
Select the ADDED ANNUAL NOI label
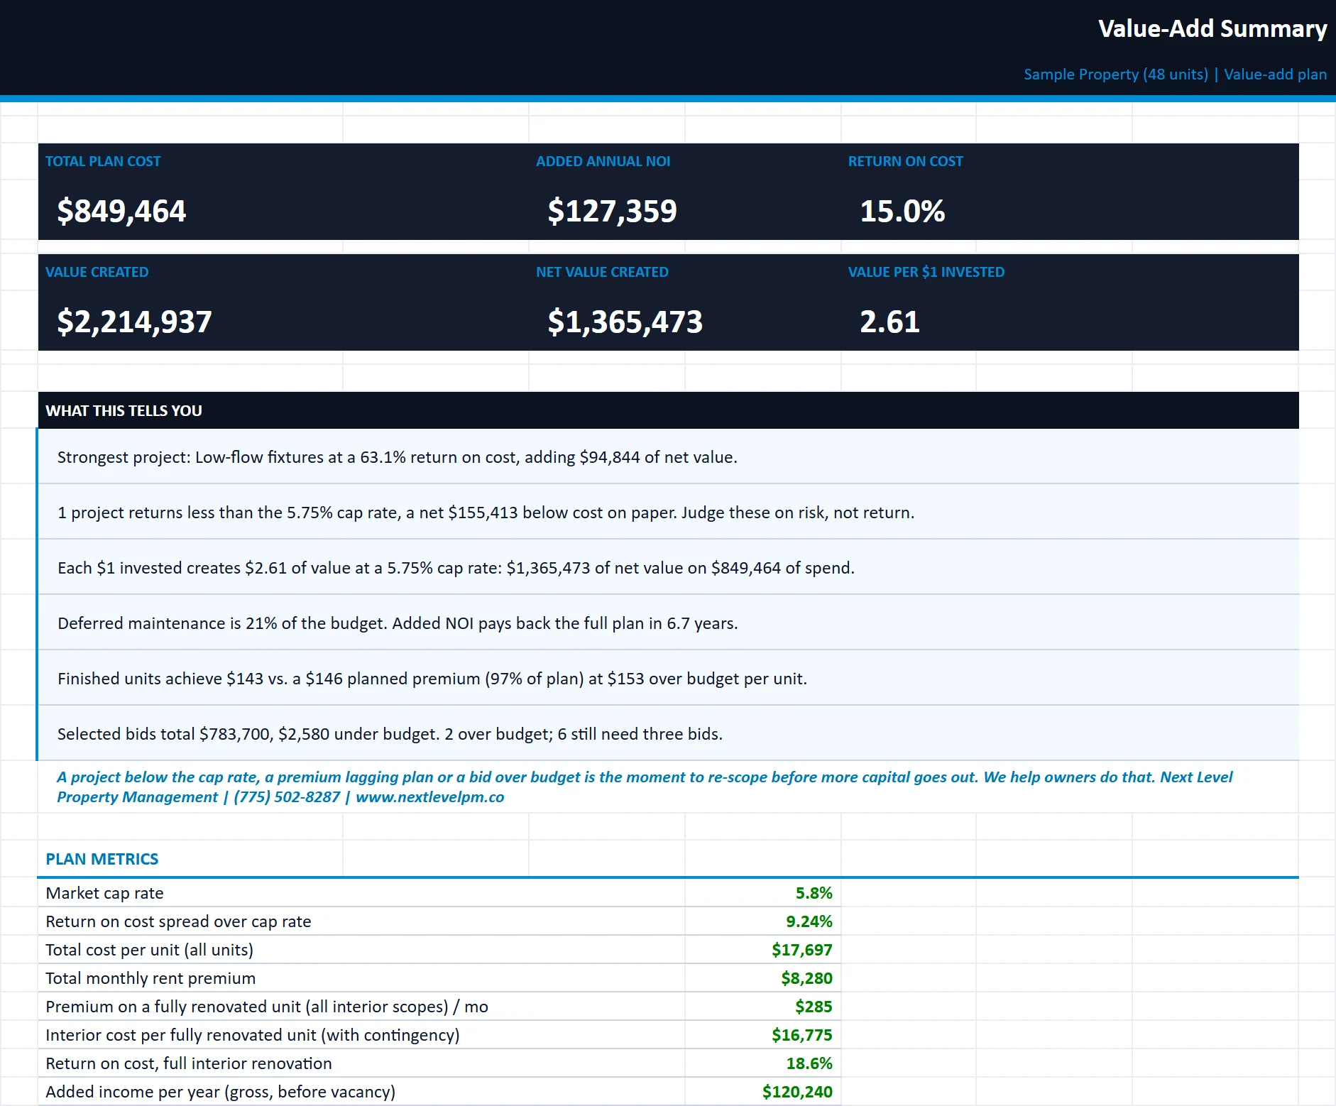coord(603,161)
